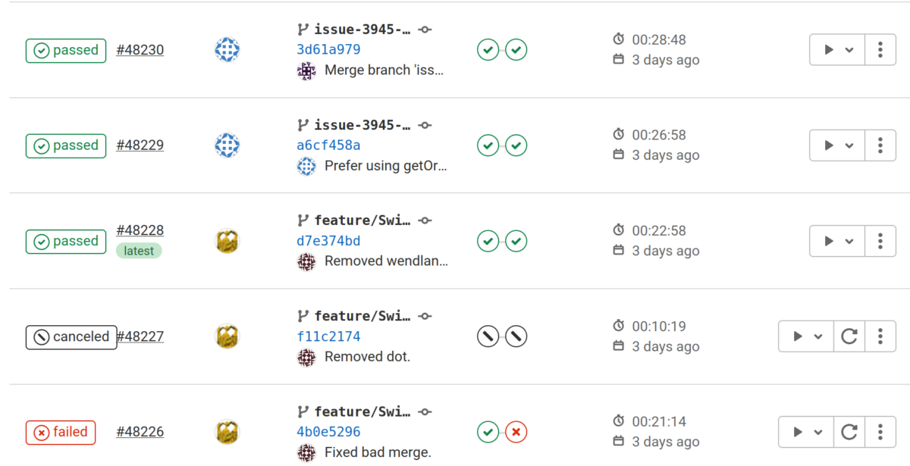Click the second passed stage icon for #48230
The height and width of the screenshot is (466, 910).
516,50
